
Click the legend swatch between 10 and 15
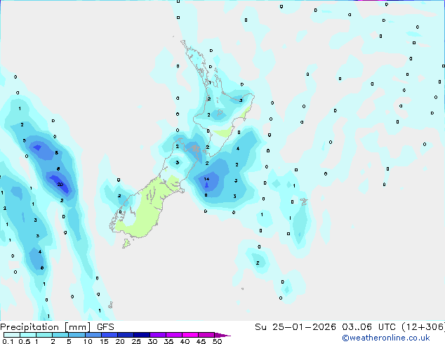[93, 335]
